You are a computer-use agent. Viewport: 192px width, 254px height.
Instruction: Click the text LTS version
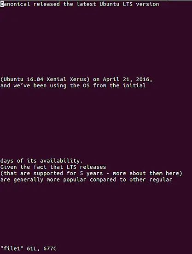coord(141,4)
